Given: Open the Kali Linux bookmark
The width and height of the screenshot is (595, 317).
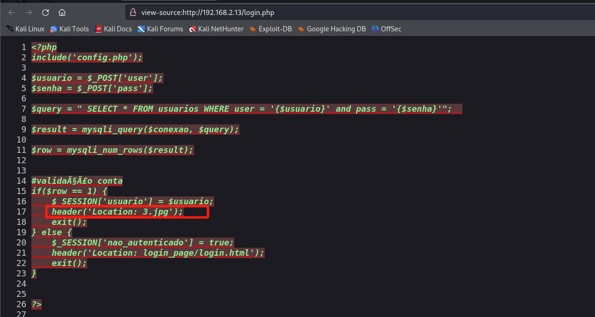Looking at the screenshot, I should [x=25, y=29].
